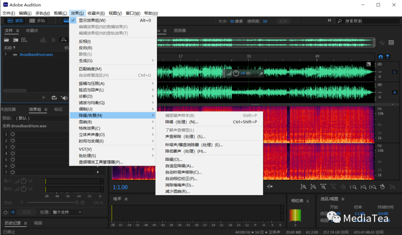Open 振幅与压限(A) submenu

point(113,83)
